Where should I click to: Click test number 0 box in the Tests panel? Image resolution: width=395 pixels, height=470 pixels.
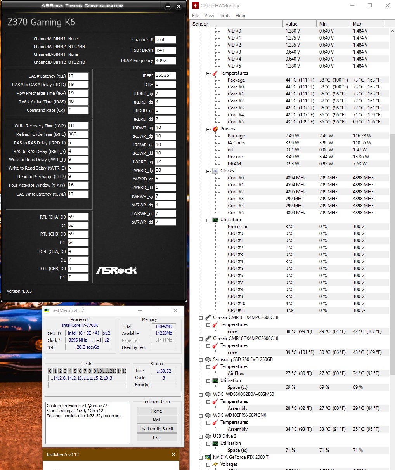[50, 371]
